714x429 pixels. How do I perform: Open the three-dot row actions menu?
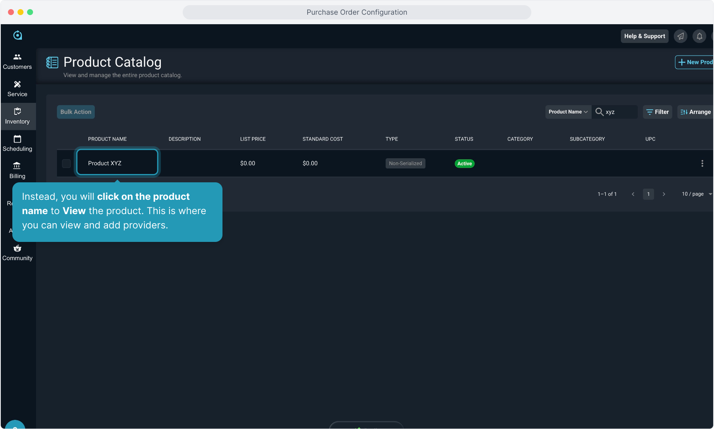tap(702, 163)
